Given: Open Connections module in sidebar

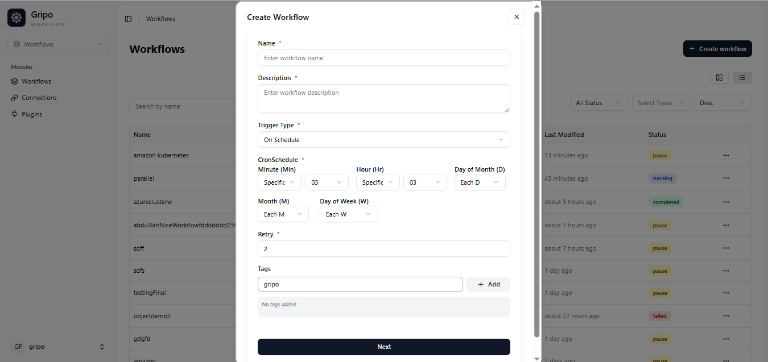Looking at the screenshot, I should coord(39,98).
